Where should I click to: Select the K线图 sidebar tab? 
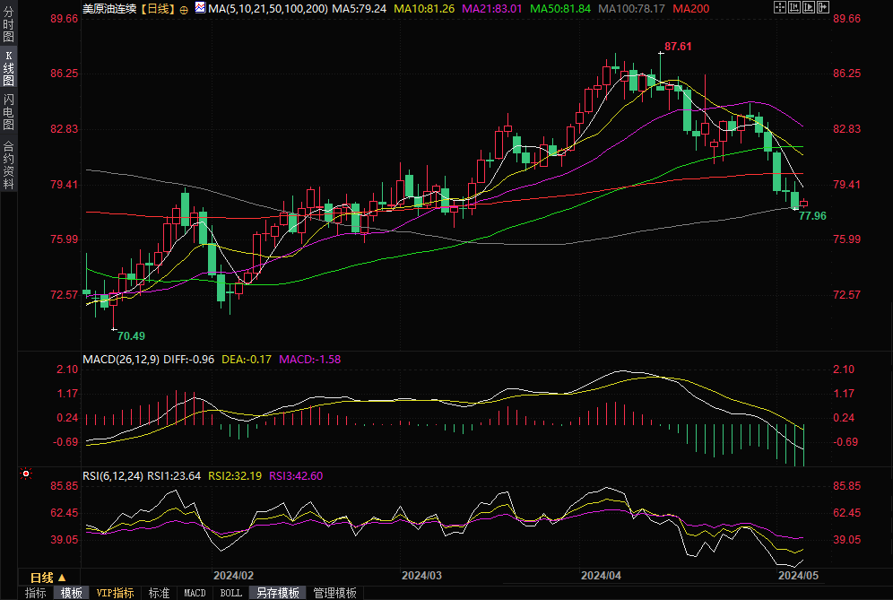click(9, 69)
